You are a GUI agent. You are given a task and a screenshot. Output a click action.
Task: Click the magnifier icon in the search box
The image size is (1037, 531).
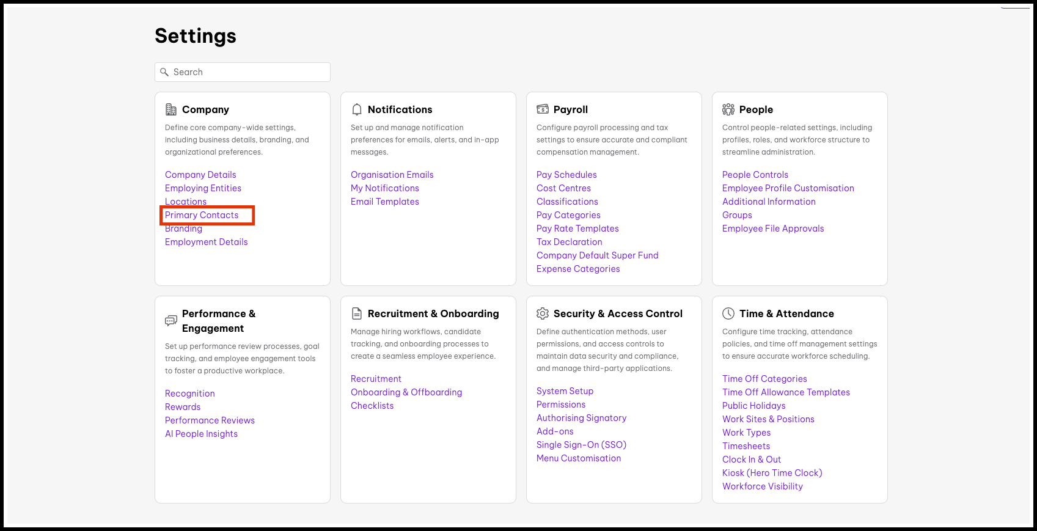(x=164, y=72)
